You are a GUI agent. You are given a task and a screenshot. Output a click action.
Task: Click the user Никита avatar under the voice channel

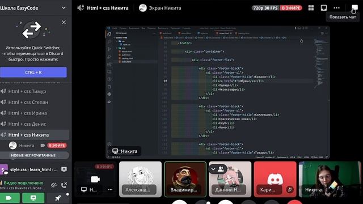click(x=12, y=145)
